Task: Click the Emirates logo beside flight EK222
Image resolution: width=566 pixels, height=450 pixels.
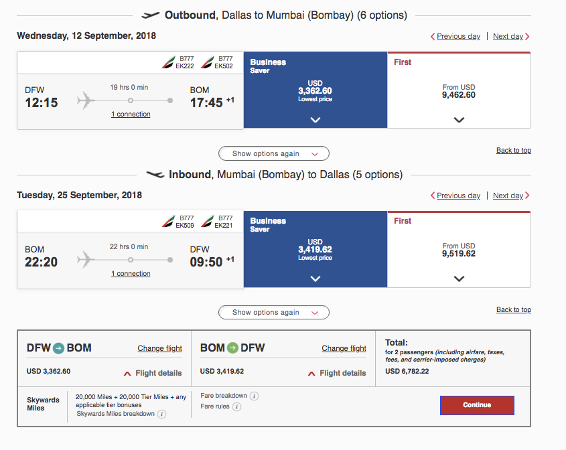Action: point(167,63)
